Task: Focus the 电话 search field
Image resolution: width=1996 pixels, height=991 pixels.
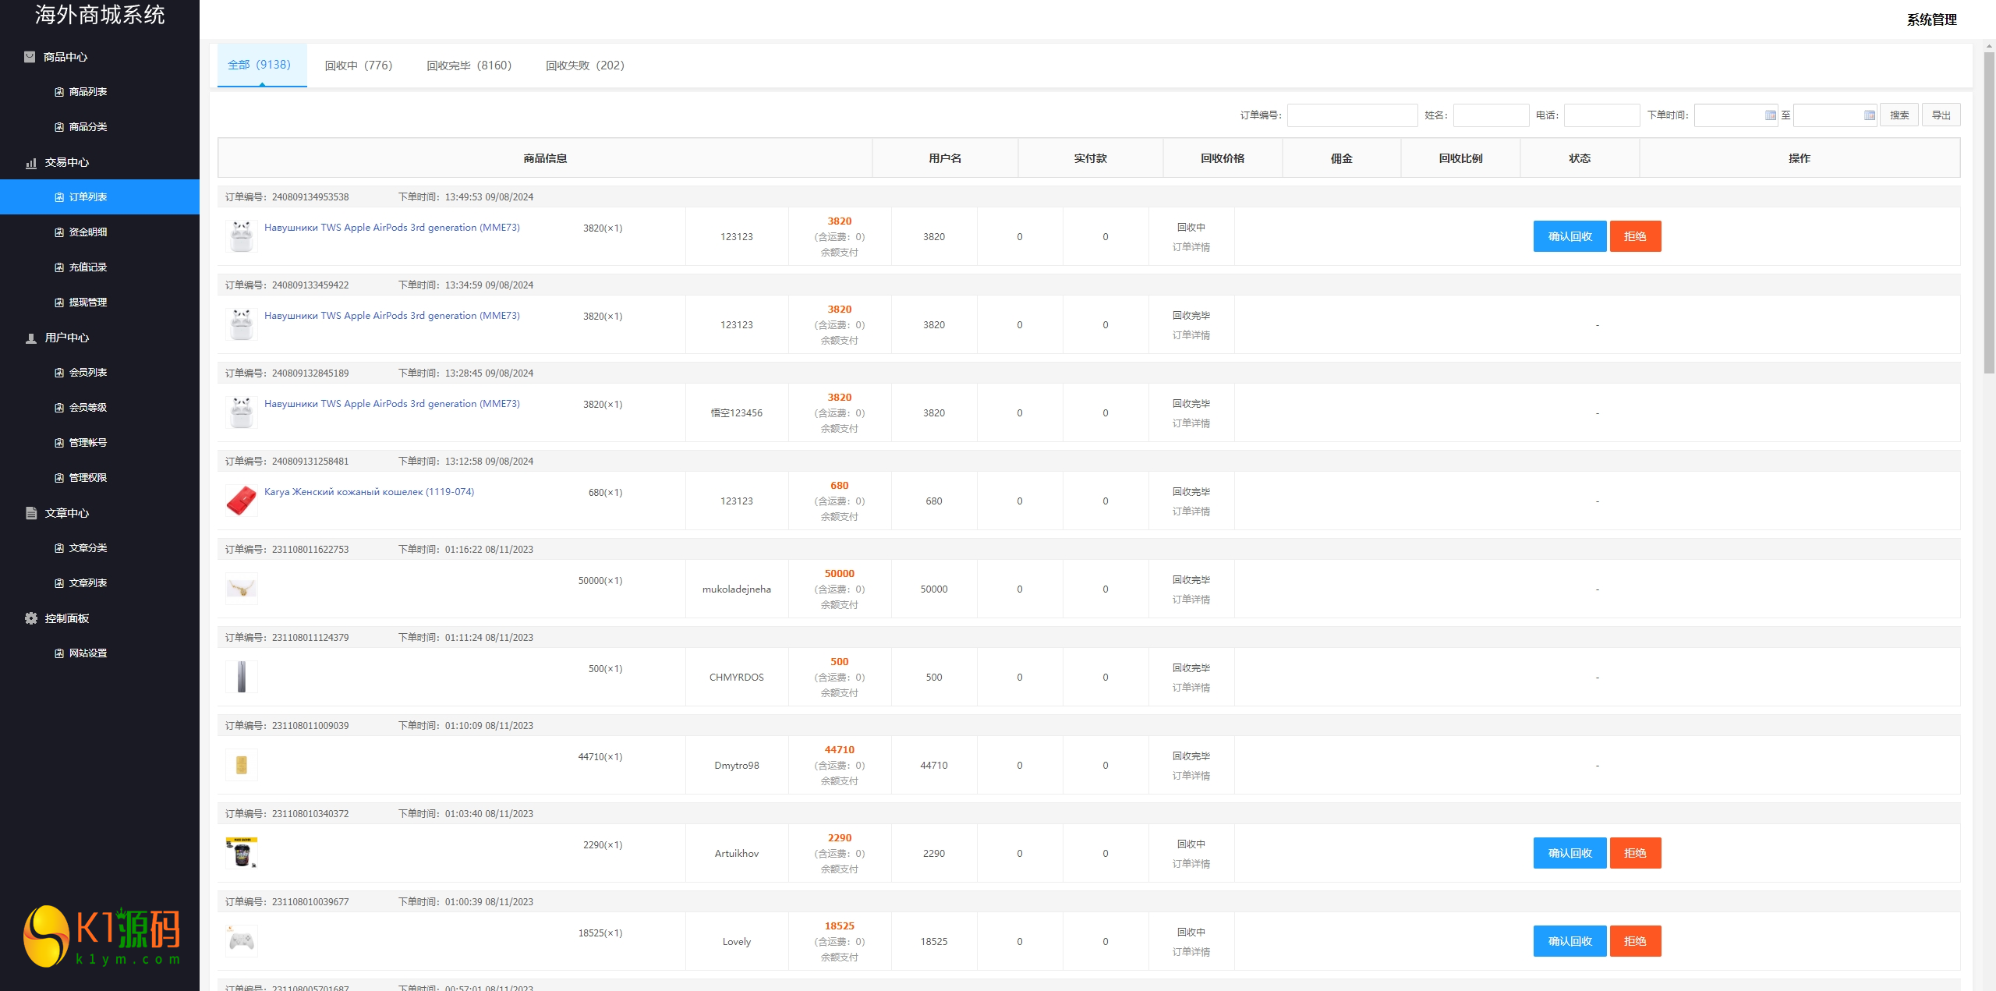Action: 1601,115
